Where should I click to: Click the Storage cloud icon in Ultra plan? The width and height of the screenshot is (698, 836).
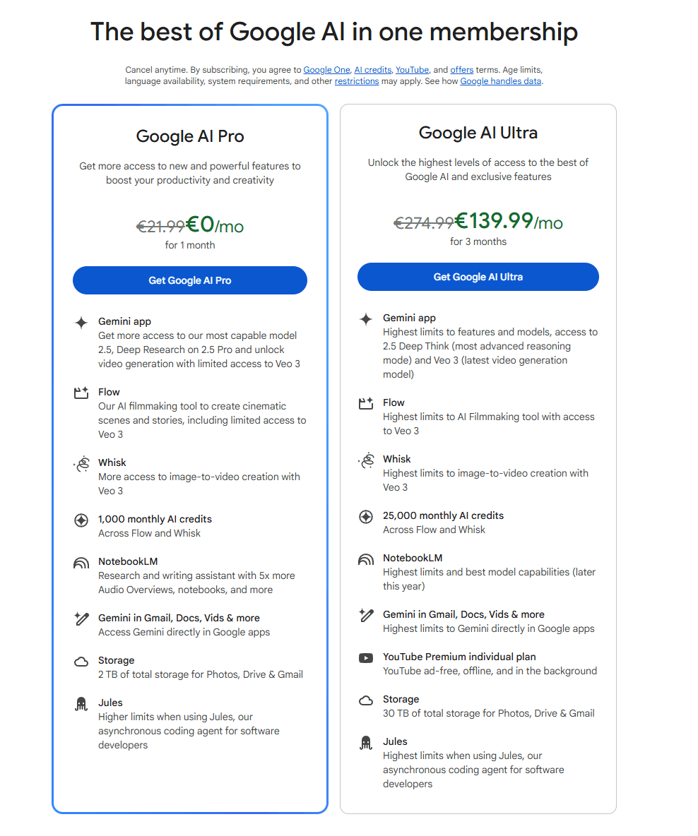(x=366, y=700)
